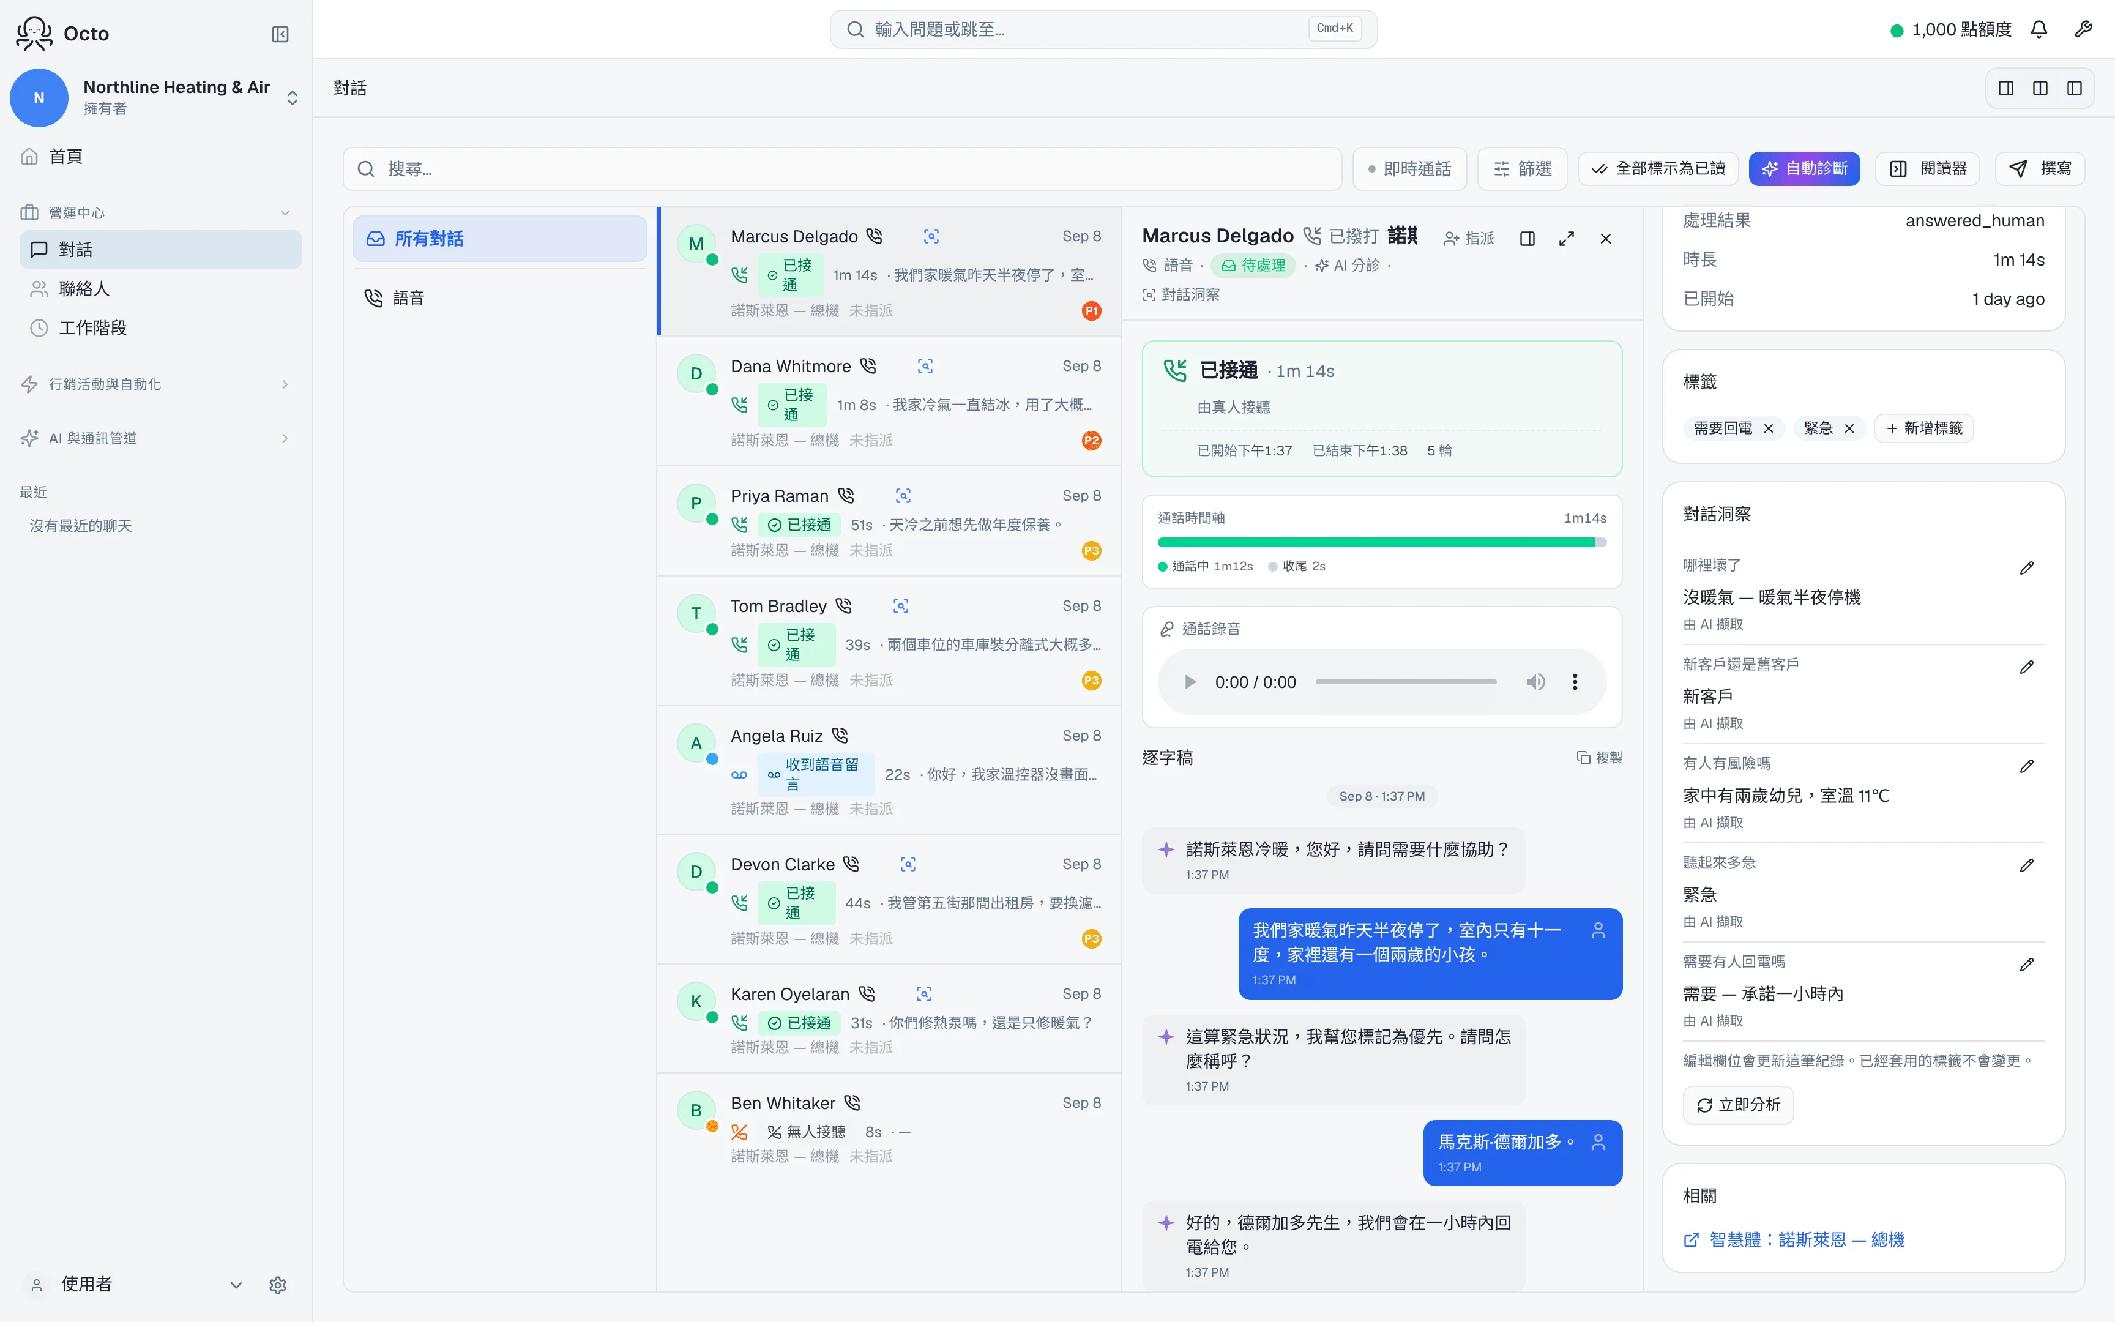This screenshot has height=1322, width=2115.
Task: Open Ben Whitaker missed call conversation
Action: [890, 1129]
